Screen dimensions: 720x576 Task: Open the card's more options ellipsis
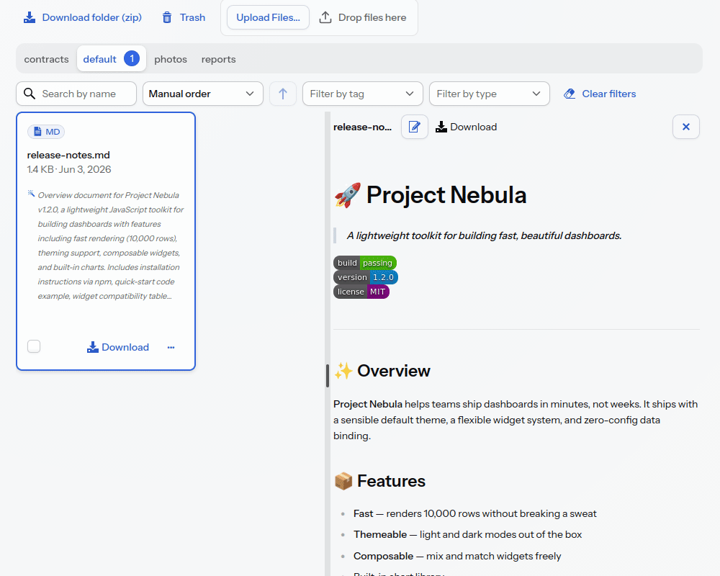tap(171, 347)
